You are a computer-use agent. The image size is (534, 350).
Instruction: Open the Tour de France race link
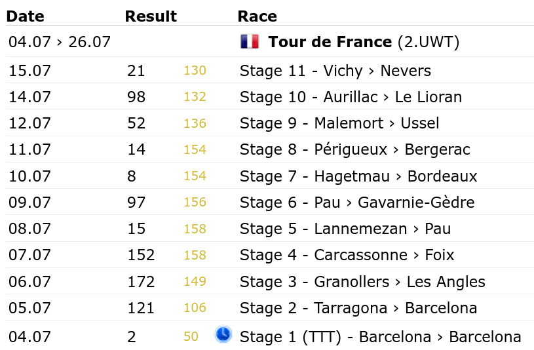pos(330,42)
